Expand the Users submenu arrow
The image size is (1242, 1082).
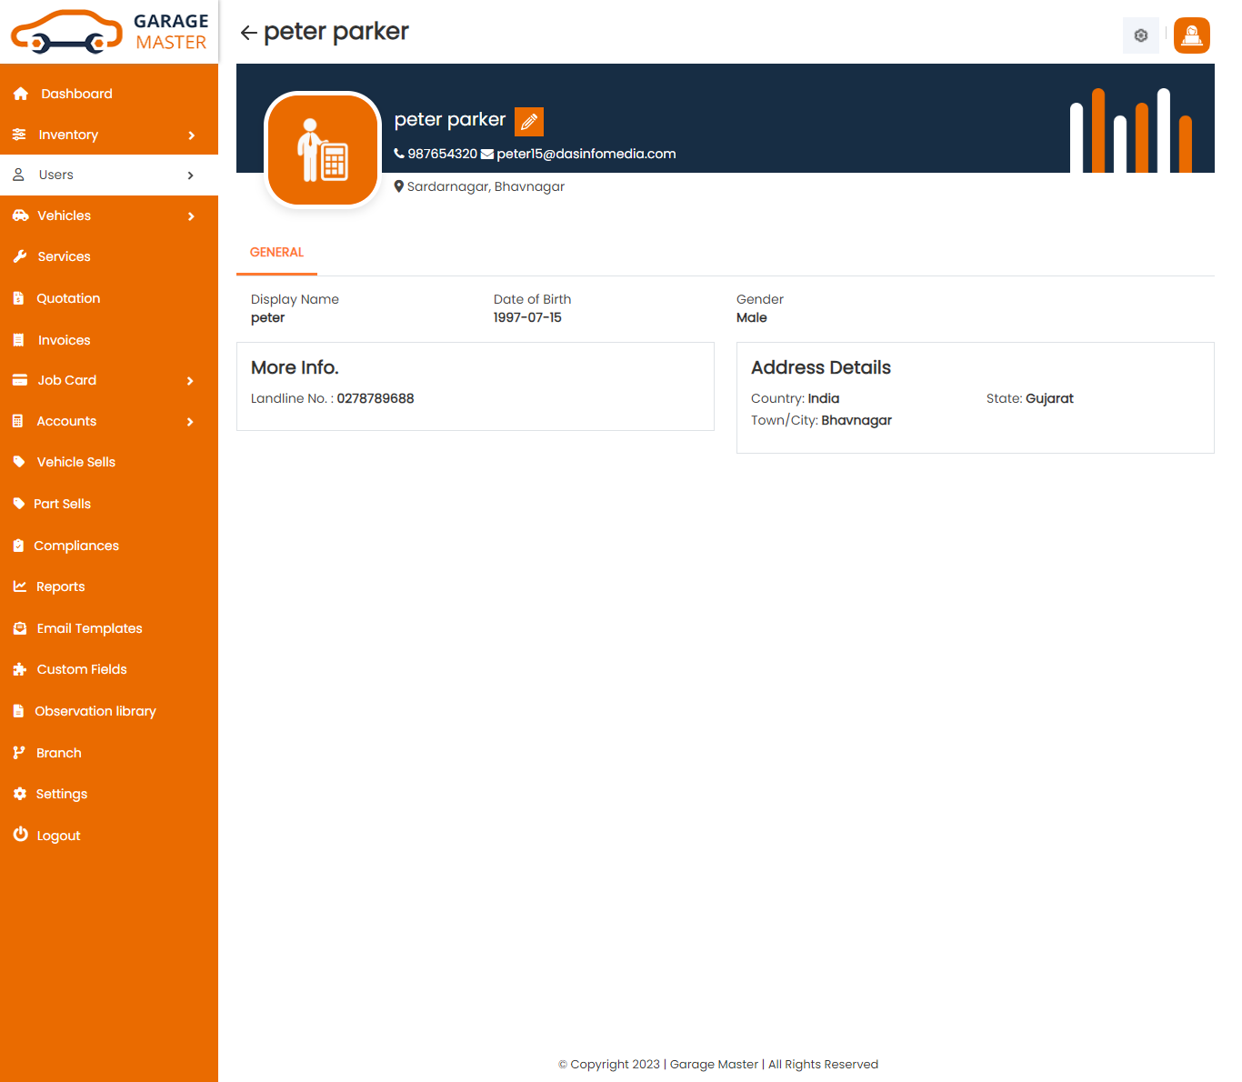pos(190,175)
